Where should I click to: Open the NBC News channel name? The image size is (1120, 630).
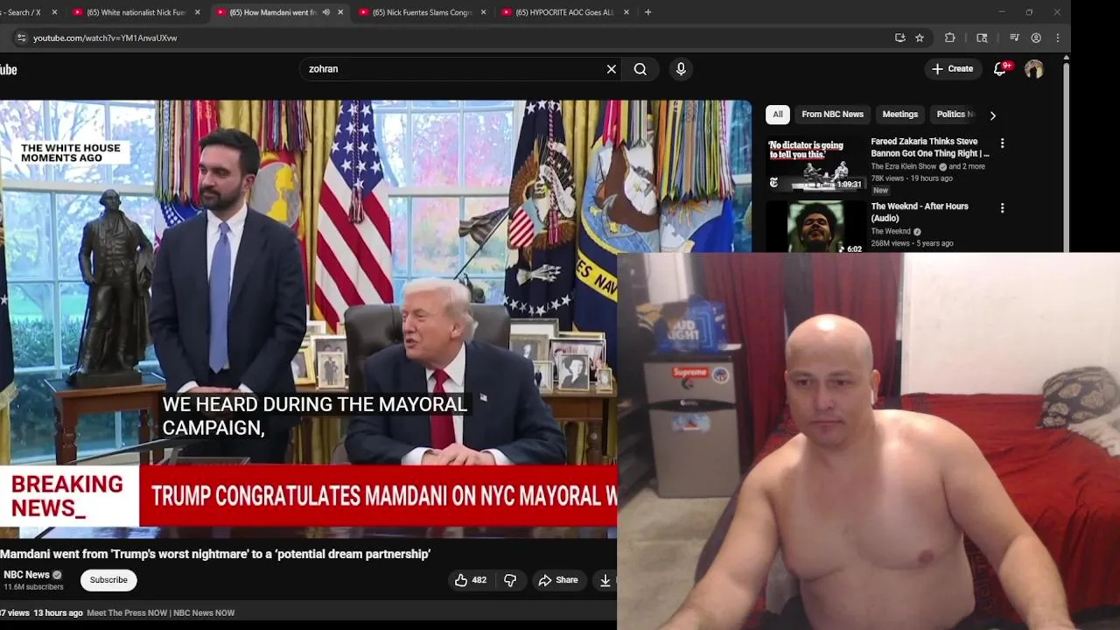pos(26,575)
